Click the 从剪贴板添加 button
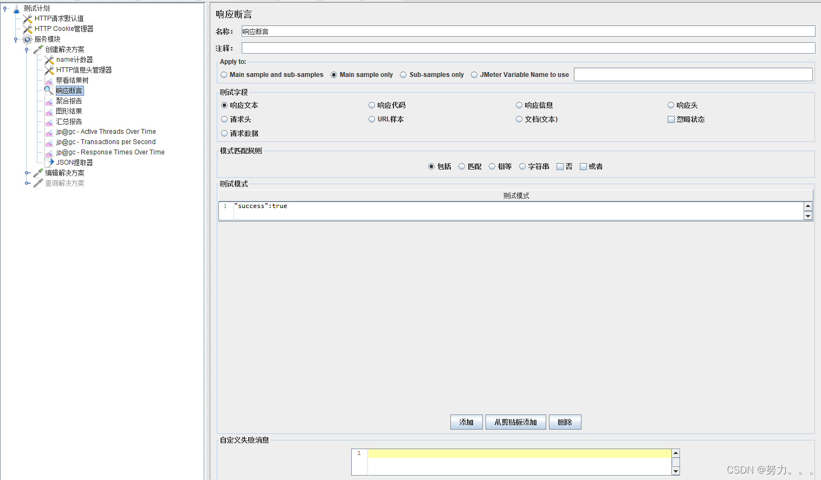This screenshot has height=480, width=821. (515, 422)
